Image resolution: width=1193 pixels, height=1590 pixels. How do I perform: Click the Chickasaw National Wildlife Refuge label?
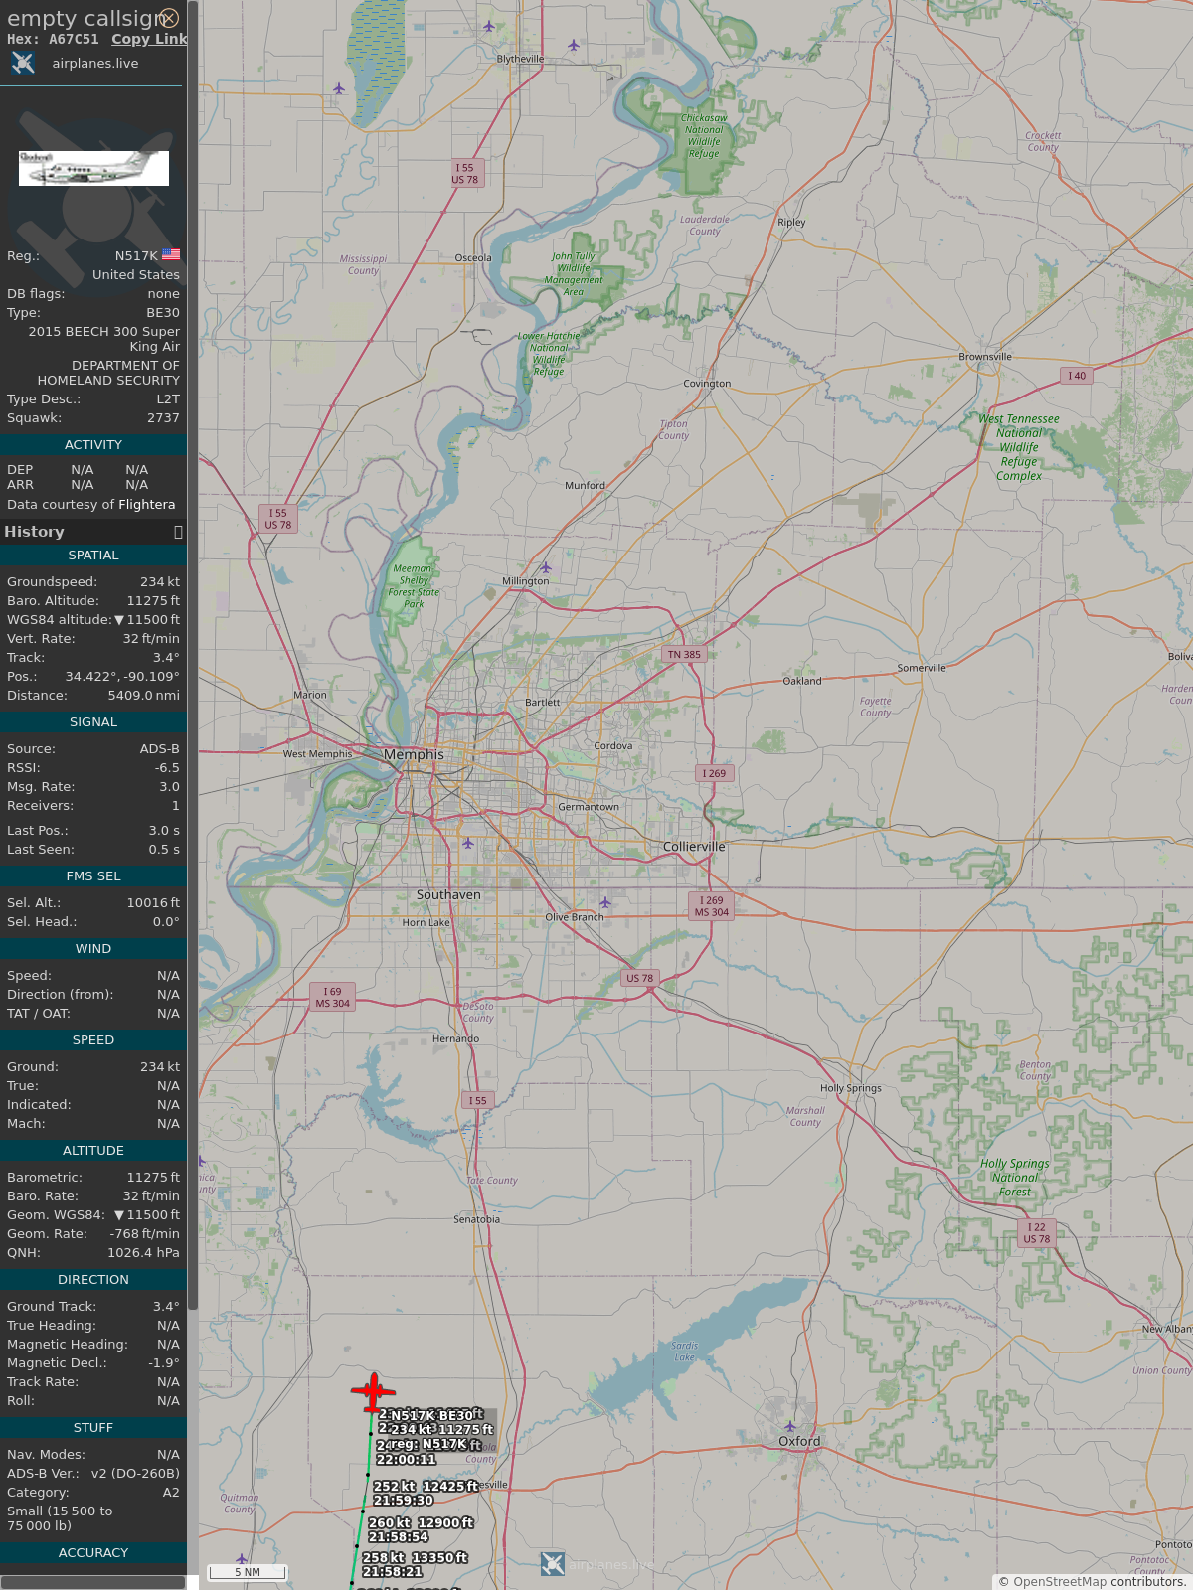[x=704, y=136]
